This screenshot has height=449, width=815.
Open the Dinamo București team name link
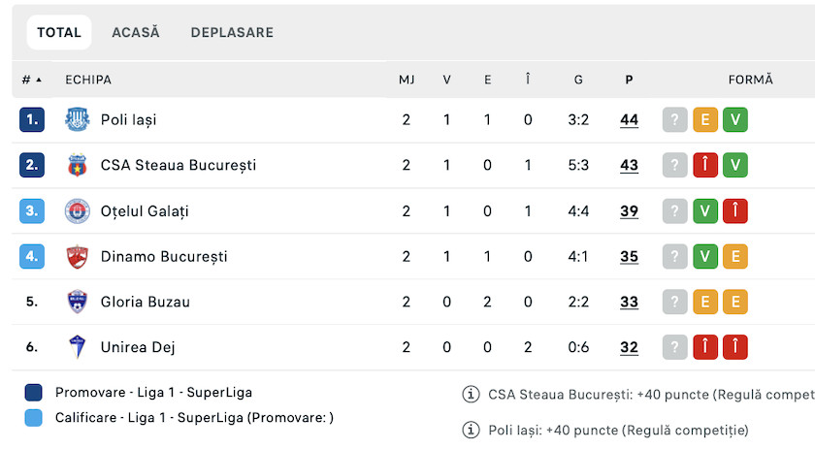pyautogui.click(x=164, y=257)
